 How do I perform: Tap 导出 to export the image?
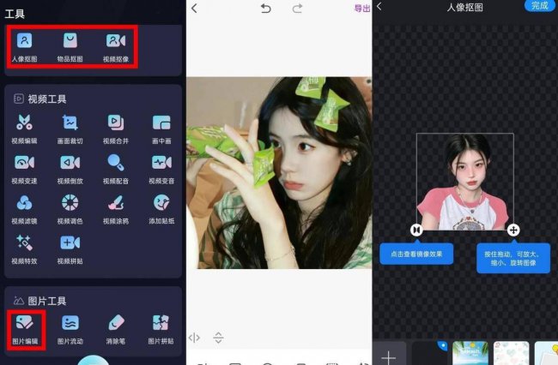362,9
